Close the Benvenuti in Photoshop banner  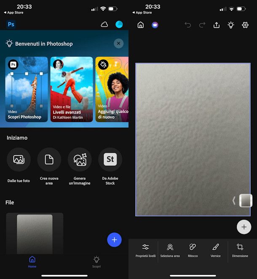(x=118, y=43)
